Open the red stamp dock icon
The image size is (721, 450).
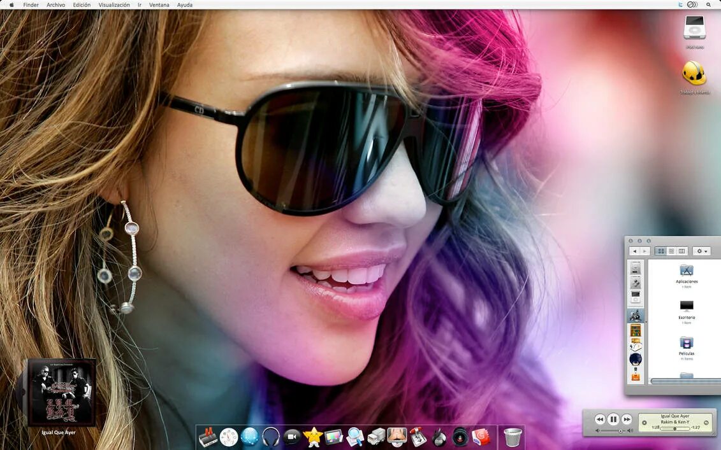tap(481, 437)
